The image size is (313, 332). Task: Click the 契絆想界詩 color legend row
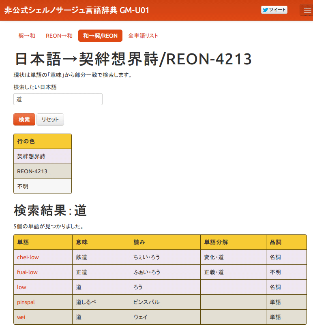[x=43, y=156]
